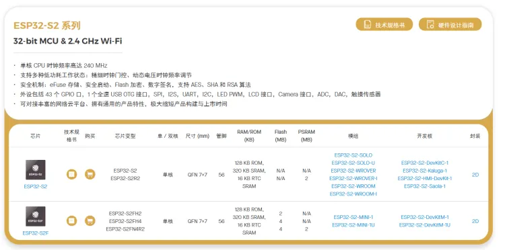Open ESP32-S2-HMI-DevKit-1 board link
505x250 pixels.
pos(425,178)
